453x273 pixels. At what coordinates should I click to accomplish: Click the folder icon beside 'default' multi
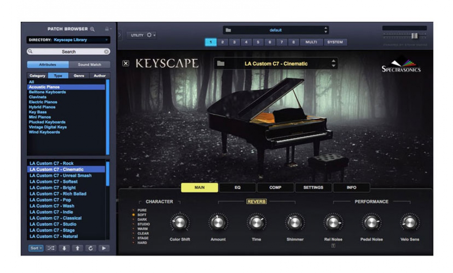228,30
